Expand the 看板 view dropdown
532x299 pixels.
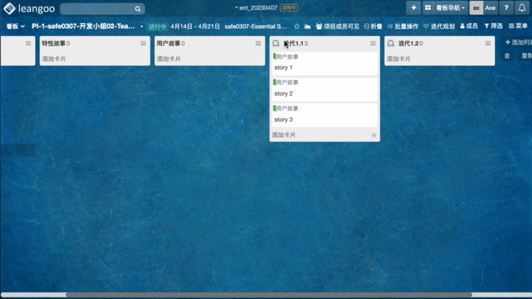(15, 26)
